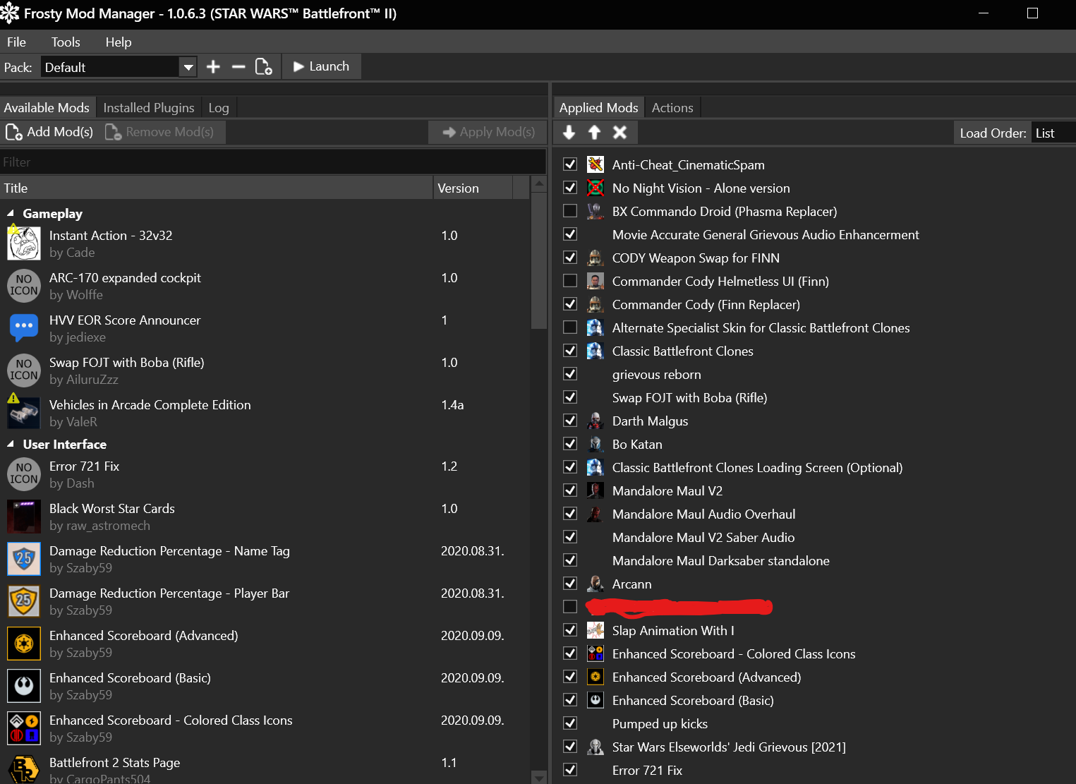Viewport: 1076px width, 784px height.
Task: Remove selected applied mod with X icon
Action: pyautogui.click(x=620, y=133)
